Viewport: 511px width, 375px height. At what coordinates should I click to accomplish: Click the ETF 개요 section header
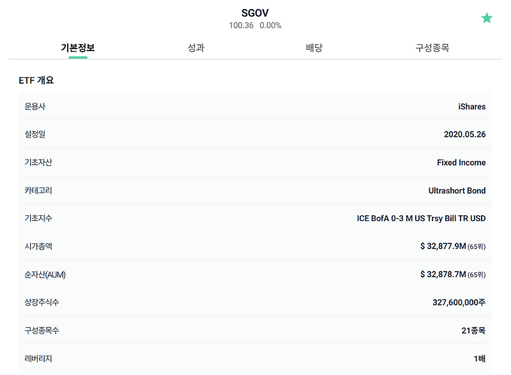35,80
